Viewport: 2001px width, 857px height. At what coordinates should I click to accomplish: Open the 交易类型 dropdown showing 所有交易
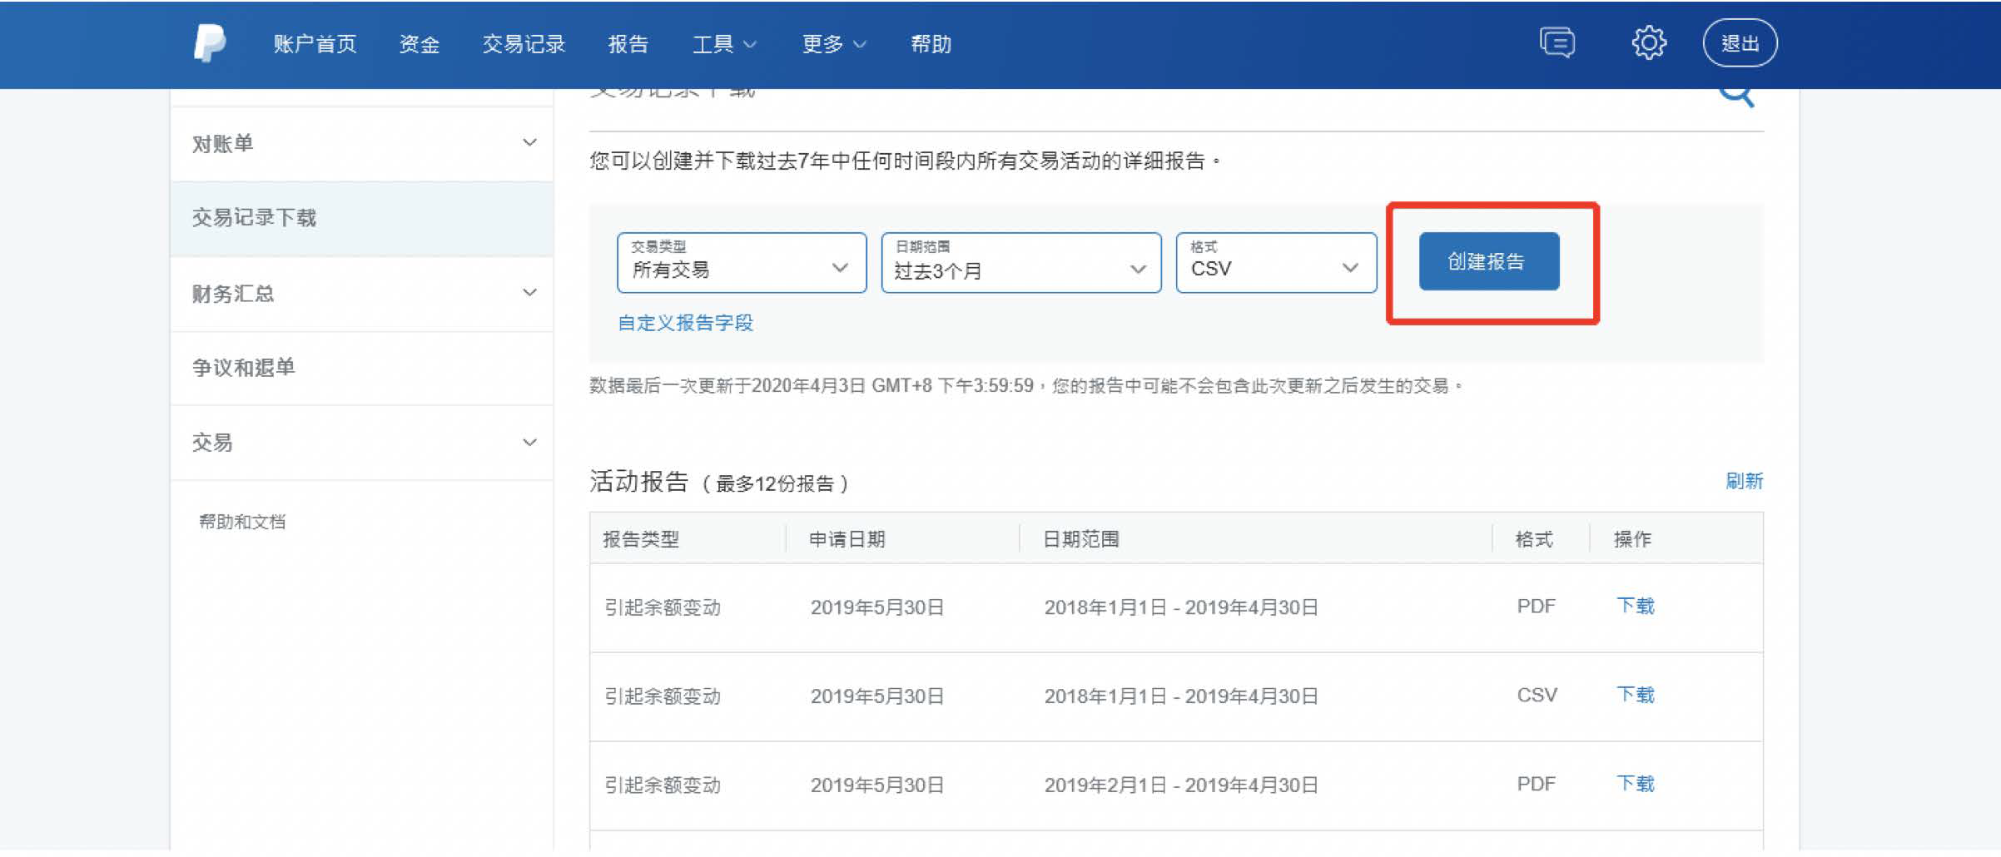pyautogui.click(x=741, y=264)
